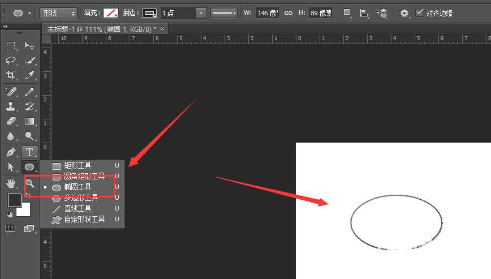The height and width of the screenshot is (279, 491).
Task: Toggle link between width and height
Action: pyautogui.click(x=288, y=12)
